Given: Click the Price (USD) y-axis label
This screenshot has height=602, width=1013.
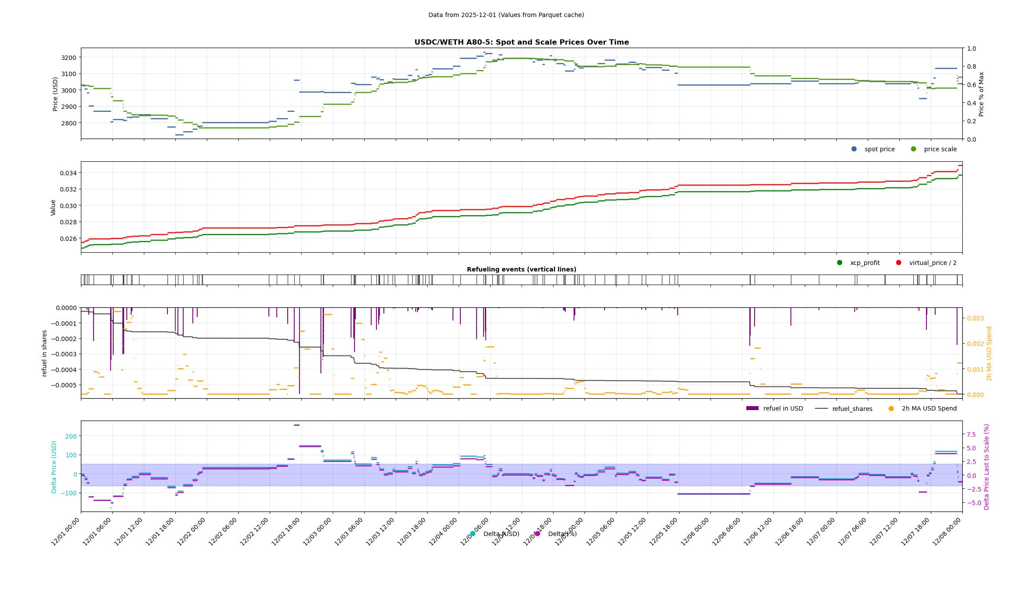Looking at the screenshot, I should coord(56,94).
